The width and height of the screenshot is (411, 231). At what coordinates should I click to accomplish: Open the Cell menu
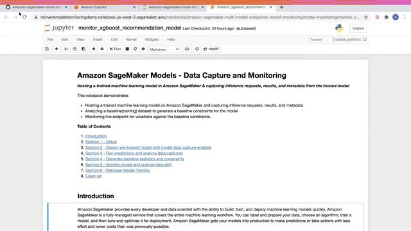[114, 40]
